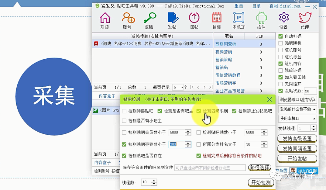Enable 跳验证码 checkbox
Viewport: 326px width, 190px height.
pyautogui.click(x=280, y=70)
